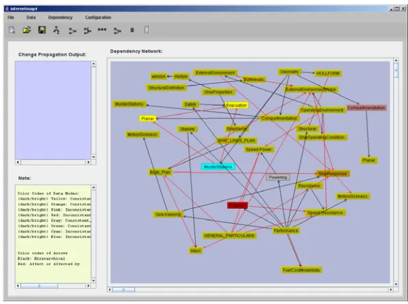
Task: Select the bright yellow Evacuation node
Action: click(236, 105)
